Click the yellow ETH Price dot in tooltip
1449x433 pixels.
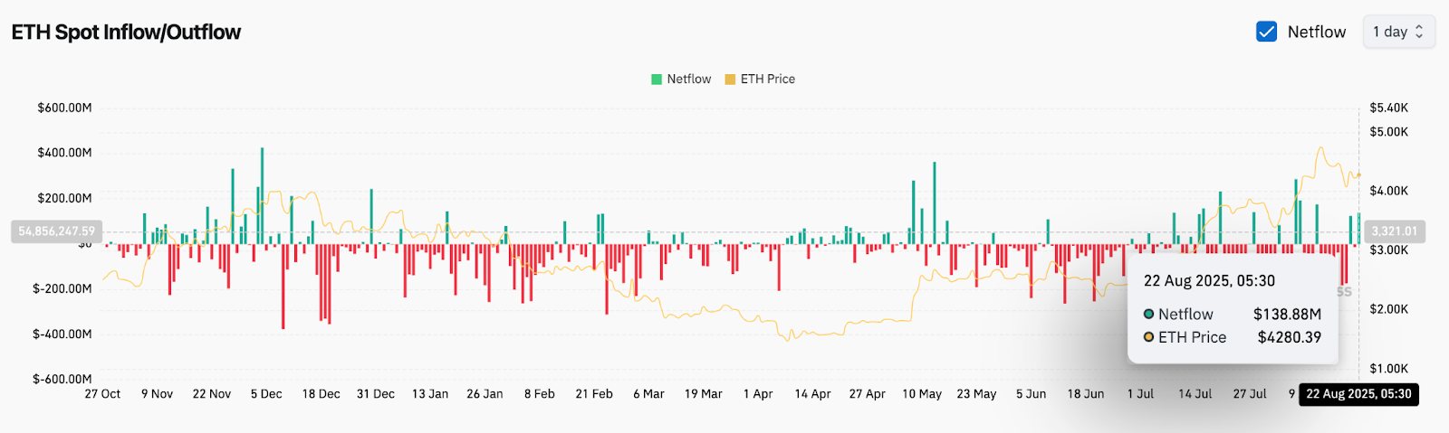pyautogui.click(x=1148, y=337)
